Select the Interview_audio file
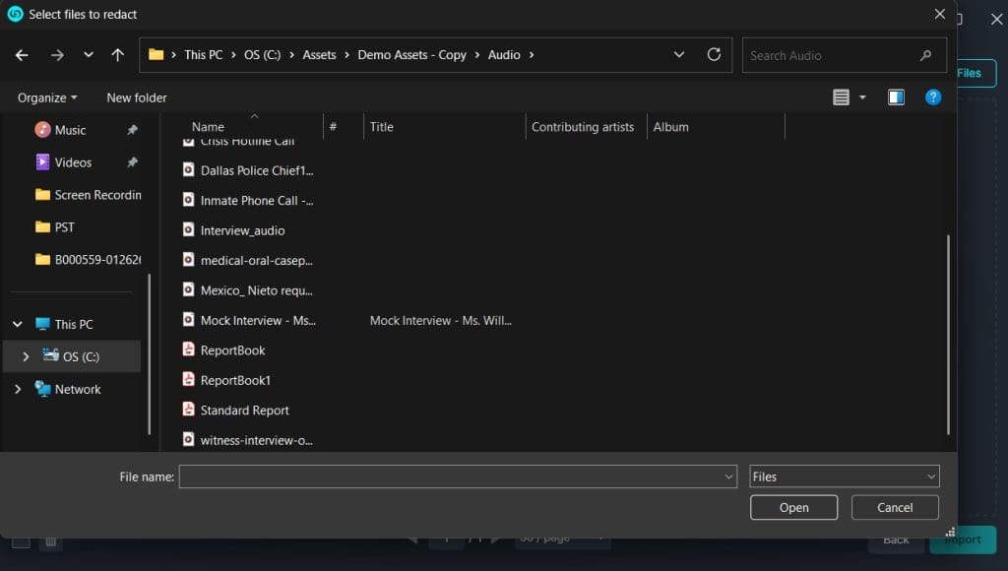 tap(242, 230)
